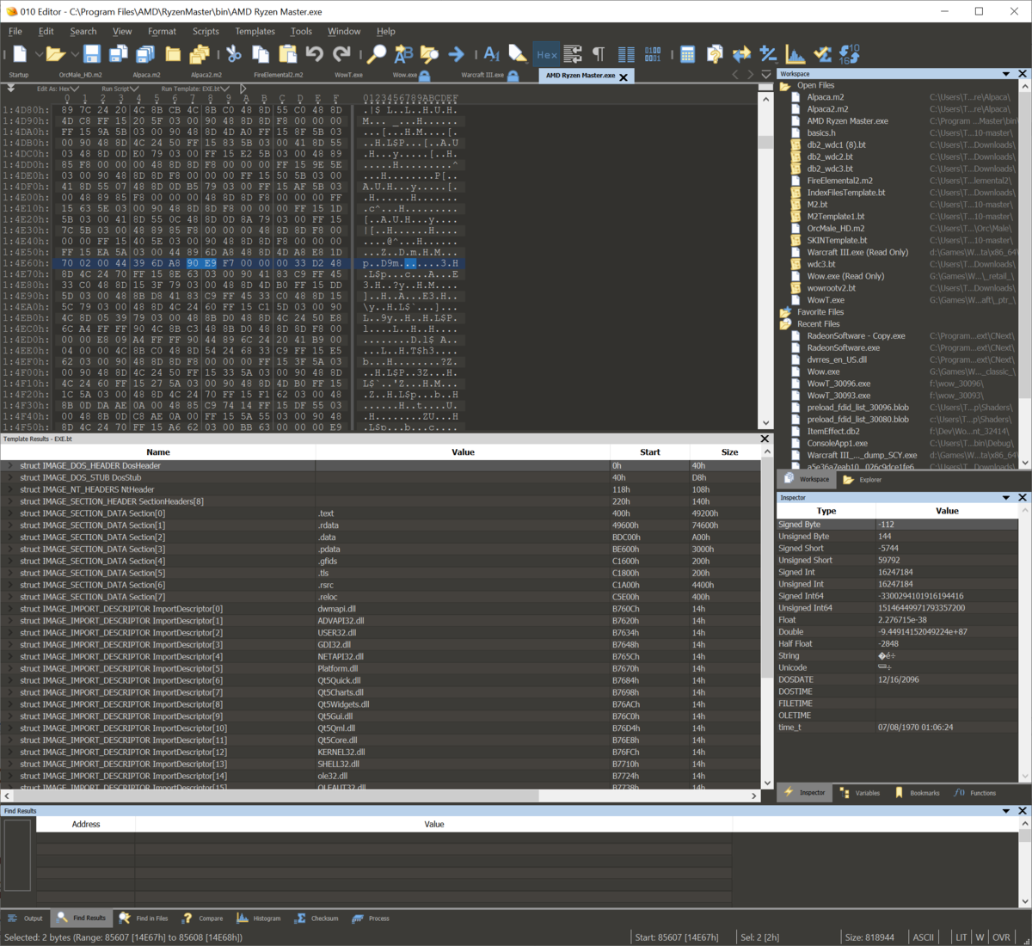
Task: Click the Unsigned Int value in Inspector
Action: point(947,584)
